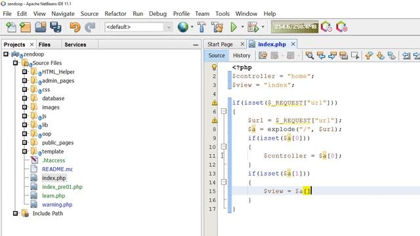Close the index.php editor tab
The width and height of the screenshot is (420, 236).
point(293,44)
